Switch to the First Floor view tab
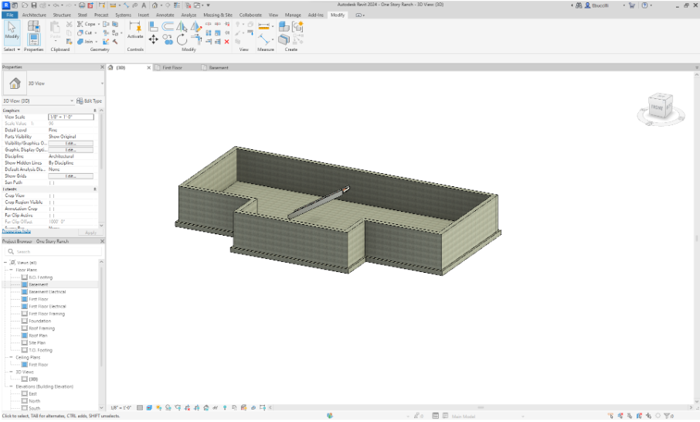 172,67
